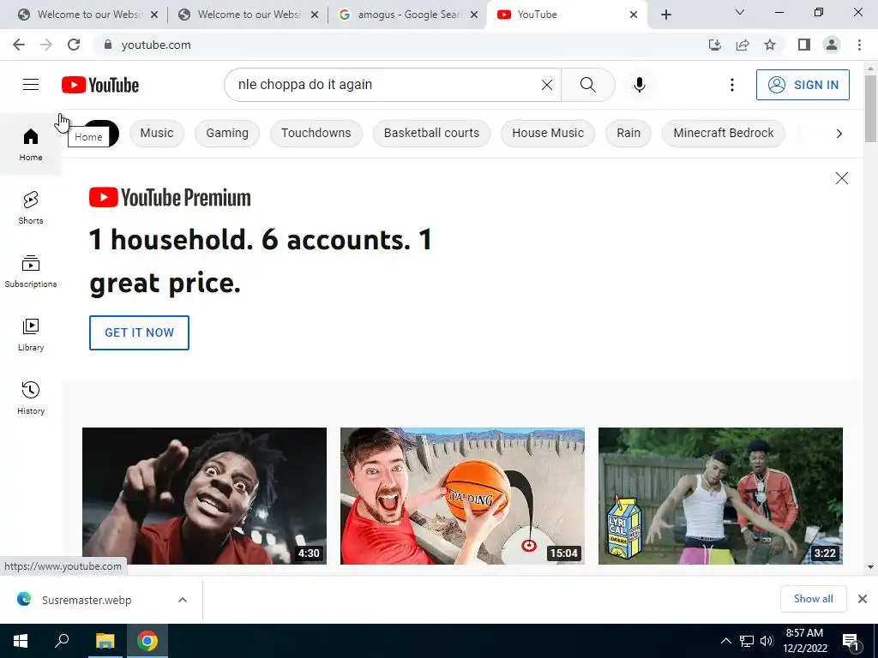Clear the search box with the X

547,85
